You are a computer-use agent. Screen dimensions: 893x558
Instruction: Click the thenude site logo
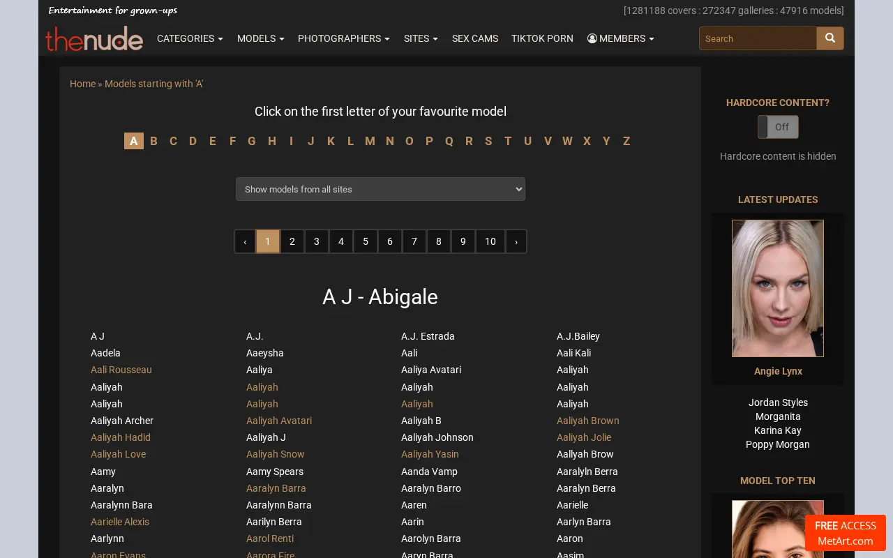tap(94, 38)
